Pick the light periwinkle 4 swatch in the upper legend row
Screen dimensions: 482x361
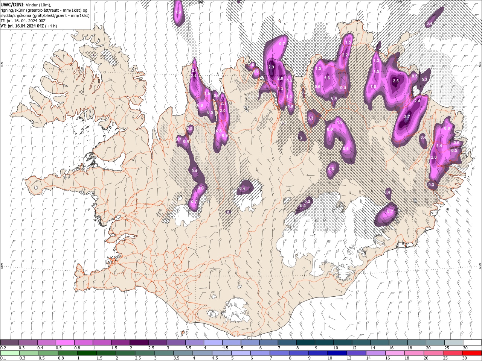(213, 343)
